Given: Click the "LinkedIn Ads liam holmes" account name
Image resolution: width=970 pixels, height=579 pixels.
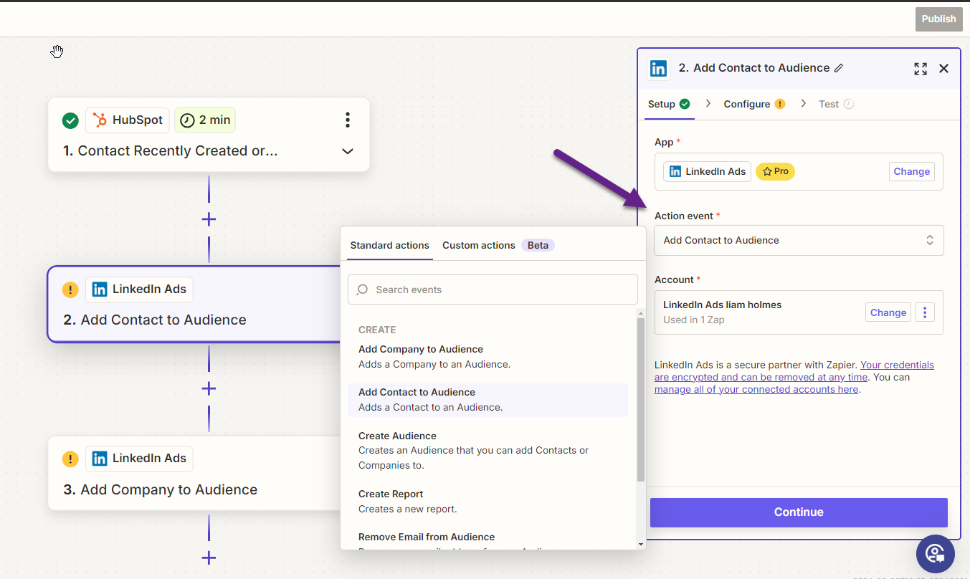Looking at the screenshot, I should point(723,305).
